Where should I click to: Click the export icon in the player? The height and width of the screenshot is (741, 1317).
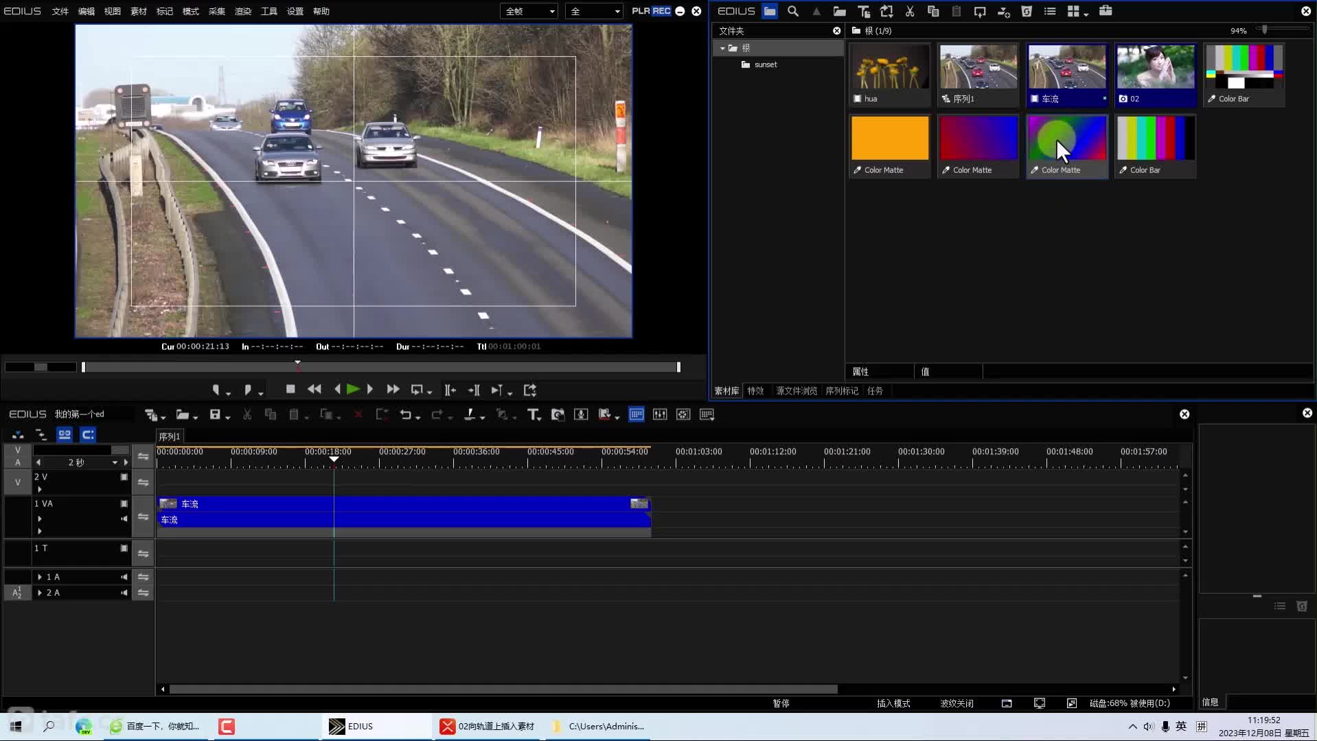click(530, 390)
